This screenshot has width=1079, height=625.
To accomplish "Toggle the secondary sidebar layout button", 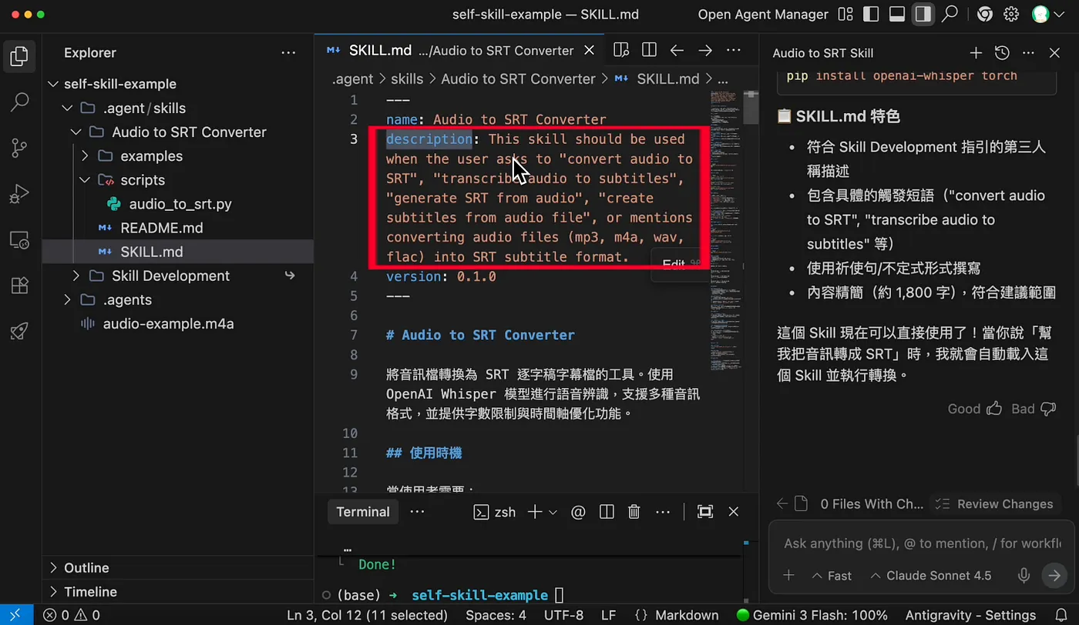I will [923, 14].
